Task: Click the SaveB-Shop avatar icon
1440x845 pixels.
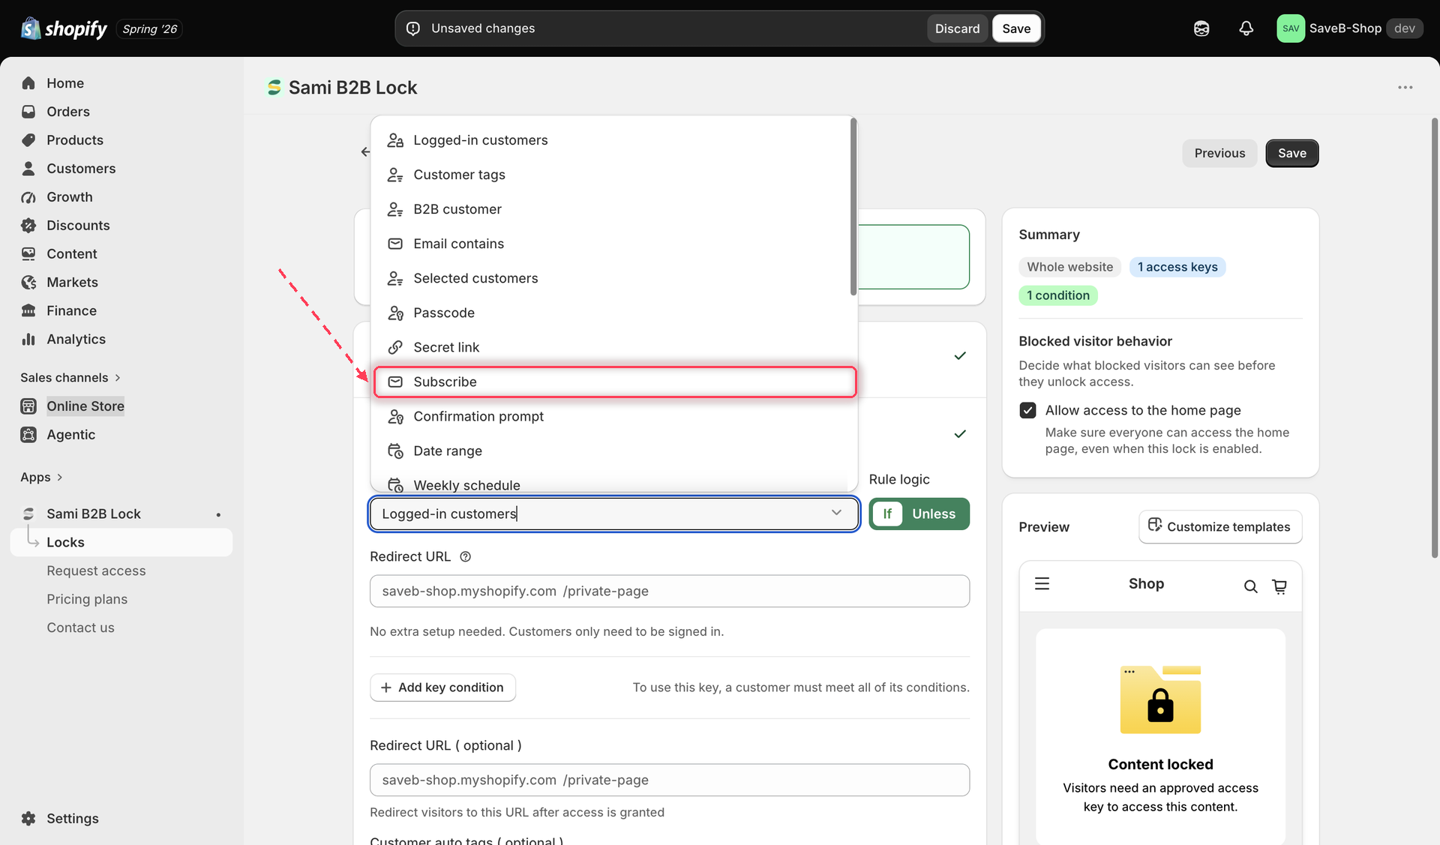Action: coord(1290,28)
